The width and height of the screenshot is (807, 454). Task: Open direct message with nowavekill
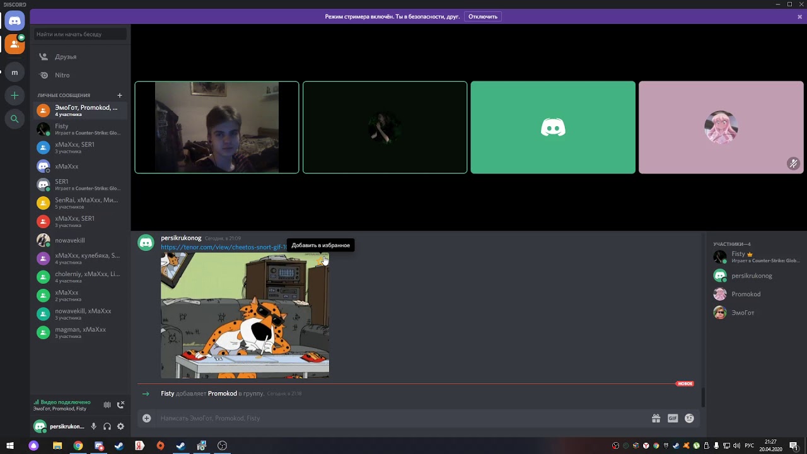click(80, 240)
